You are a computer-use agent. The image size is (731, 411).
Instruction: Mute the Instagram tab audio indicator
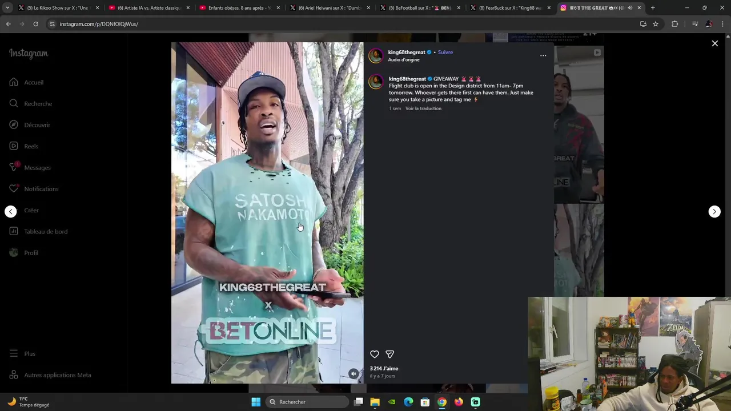click(630, 8)
